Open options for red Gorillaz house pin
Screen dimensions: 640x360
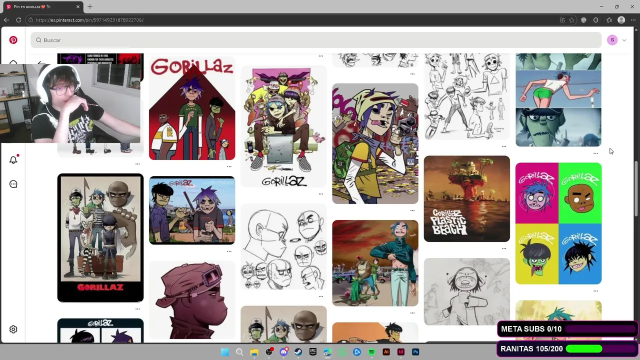[x=229, y=166]
